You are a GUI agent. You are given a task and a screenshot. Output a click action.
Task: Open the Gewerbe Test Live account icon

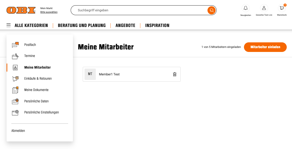[x=264, y=8]
